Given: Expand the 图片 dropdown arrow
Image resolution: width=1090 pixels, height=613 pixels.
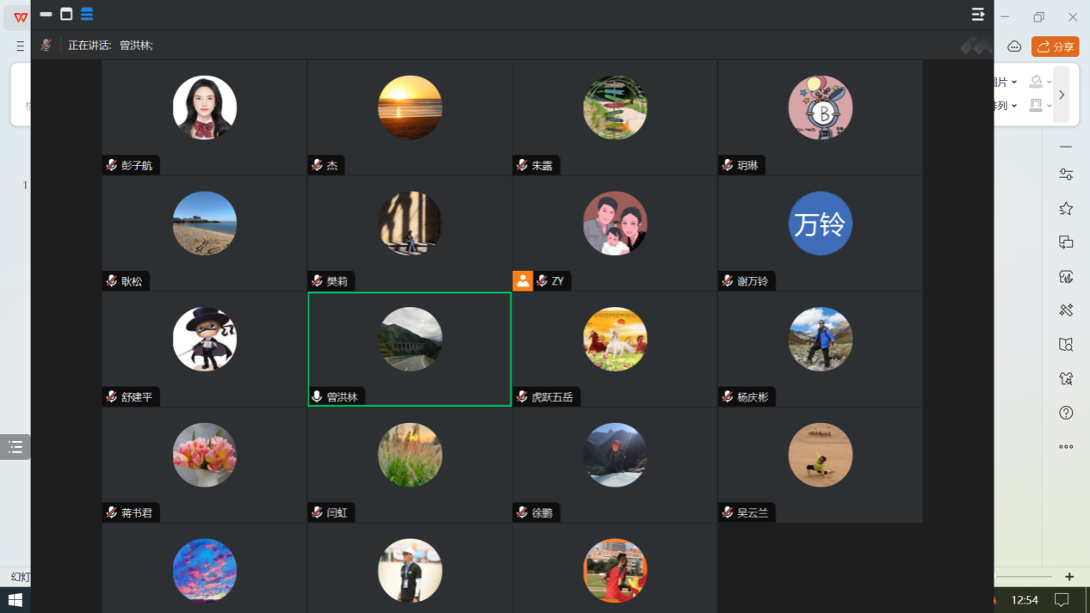Looking at the screenshot, I should [x=1014, y=83].
